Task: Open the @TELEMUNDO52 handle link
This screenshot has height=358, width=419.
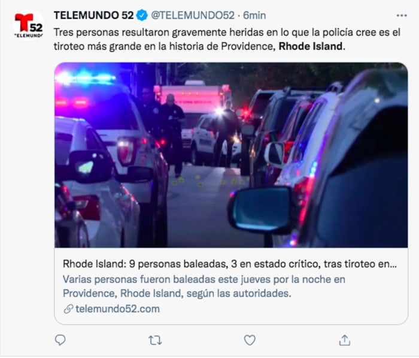Action: (193, 16)
